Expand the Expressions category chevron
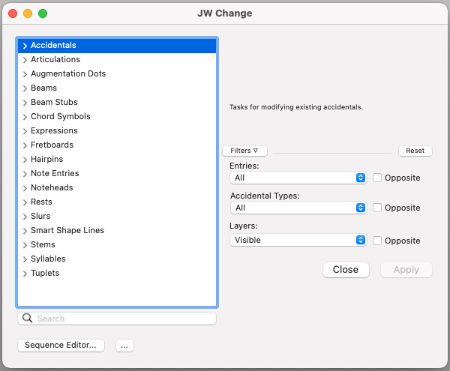The height and width of the screenshot is (371, 450). point(25,131)
